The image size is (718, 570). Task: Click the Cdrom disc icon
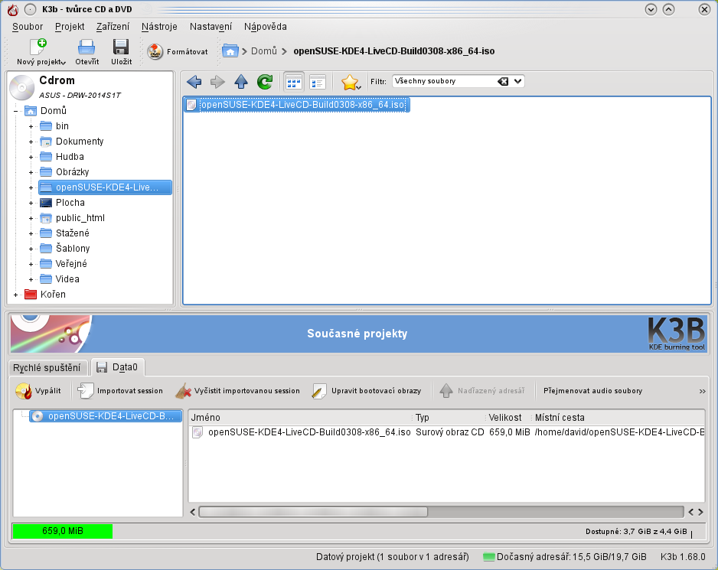coord(21,87)
